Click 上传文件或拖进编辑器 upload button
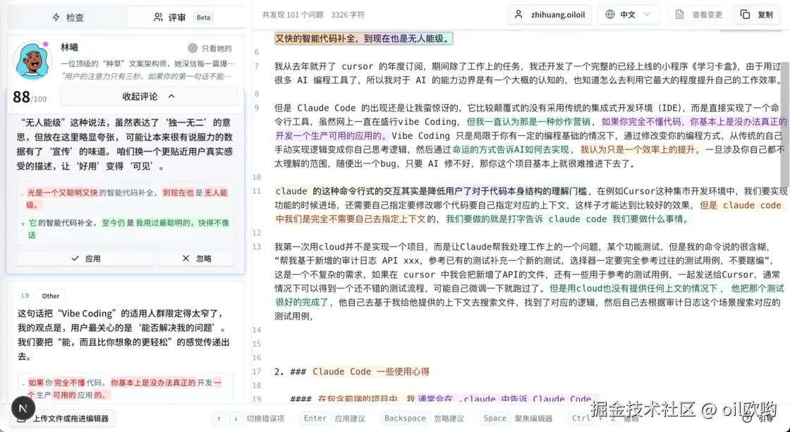The height and width of the screenshot is (432, 790). pyautogui.click(x=64, y=419)
